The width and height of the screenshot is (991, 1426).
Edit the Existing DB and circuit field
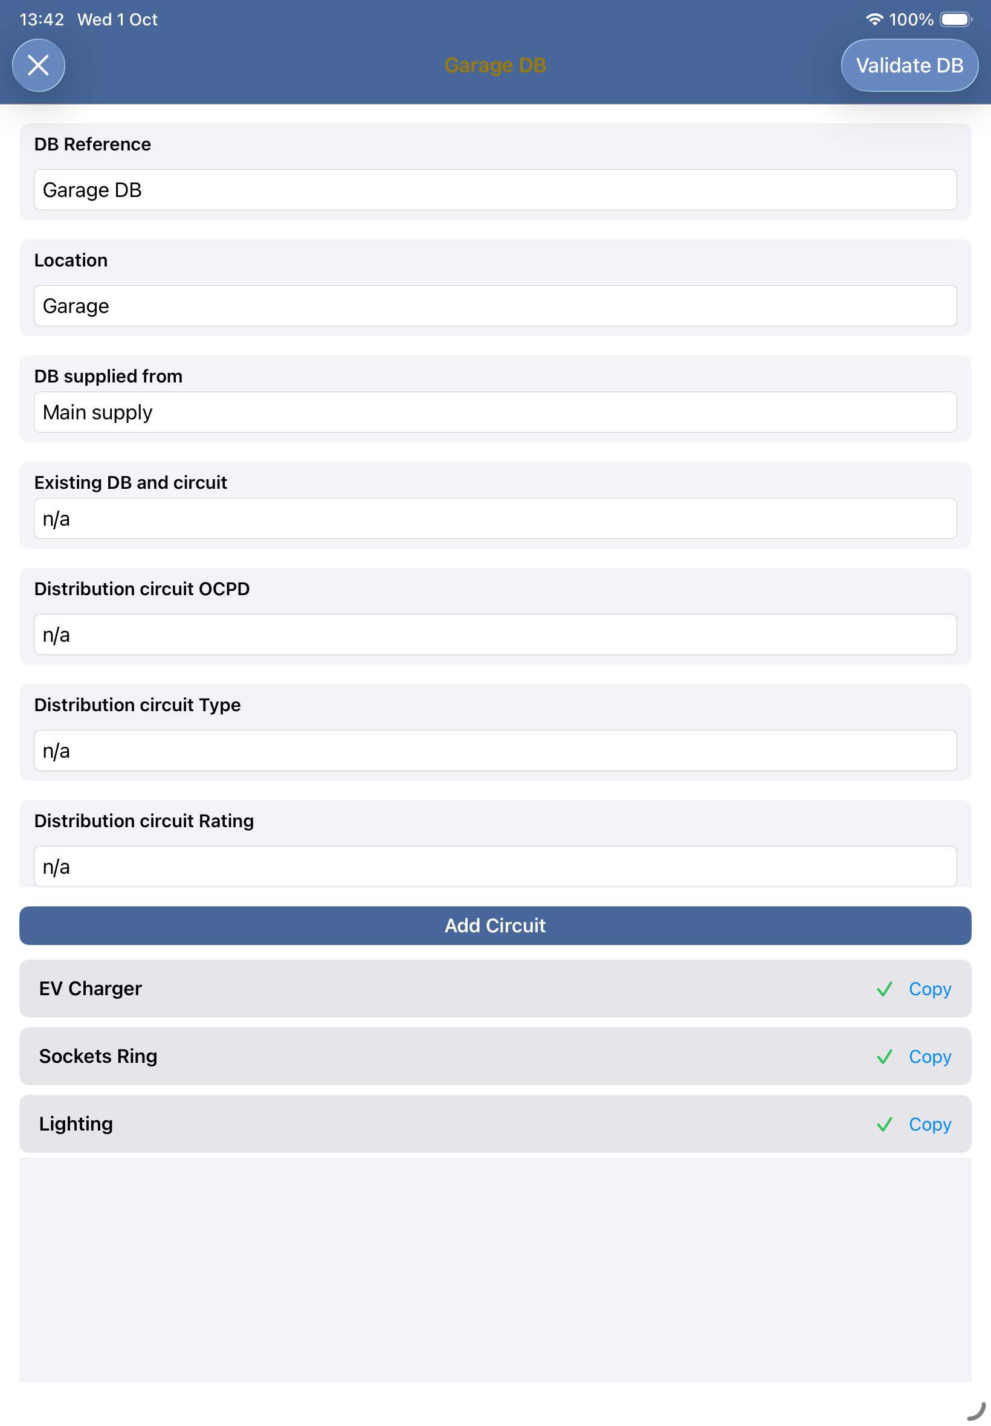coord(495,518)
